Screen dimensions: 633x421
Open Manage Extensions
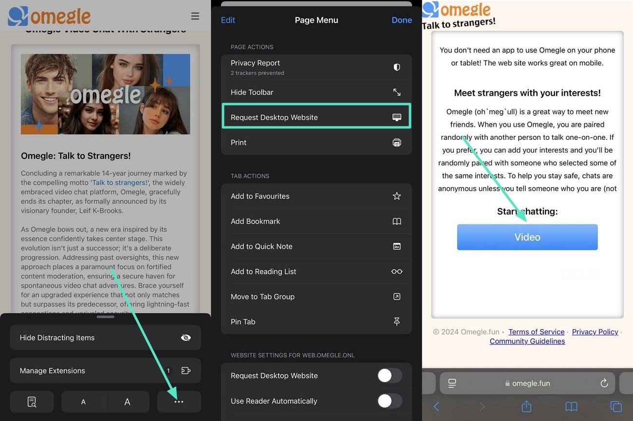point(105,370)
